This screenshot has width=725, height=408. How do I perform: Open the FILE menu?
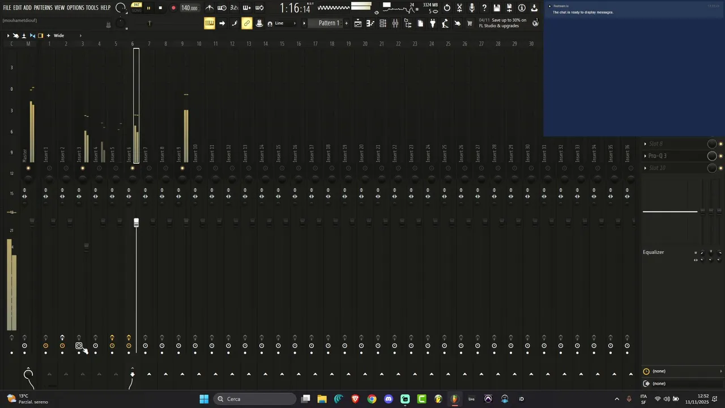(7, 8)
